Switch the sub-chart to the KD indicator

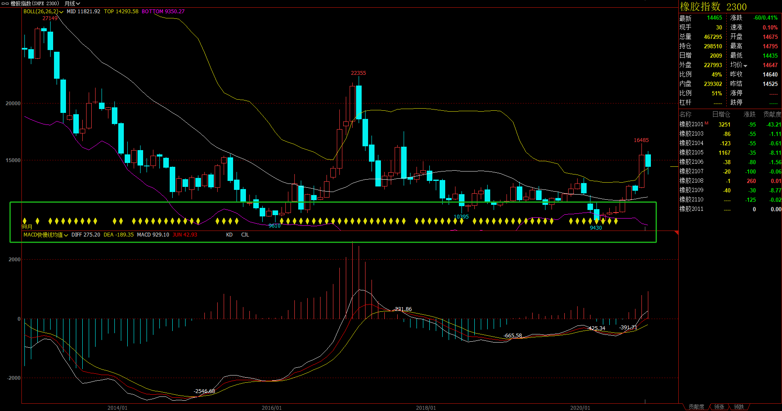pyautogui.click(x=229, y=235)
